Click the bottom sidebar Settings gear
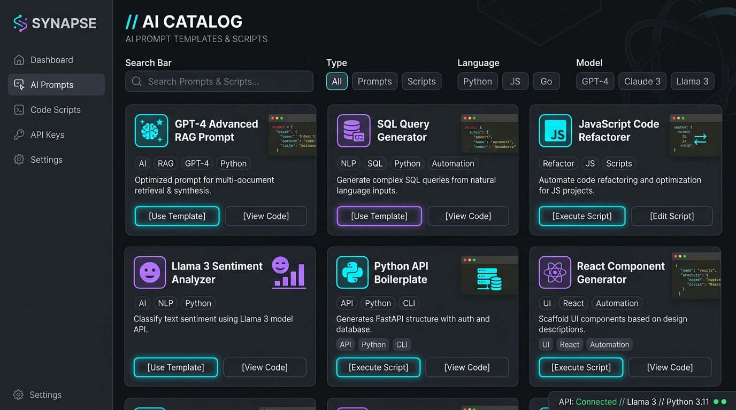The width and height of the screenshot is (736, 410). click(18, 395)
